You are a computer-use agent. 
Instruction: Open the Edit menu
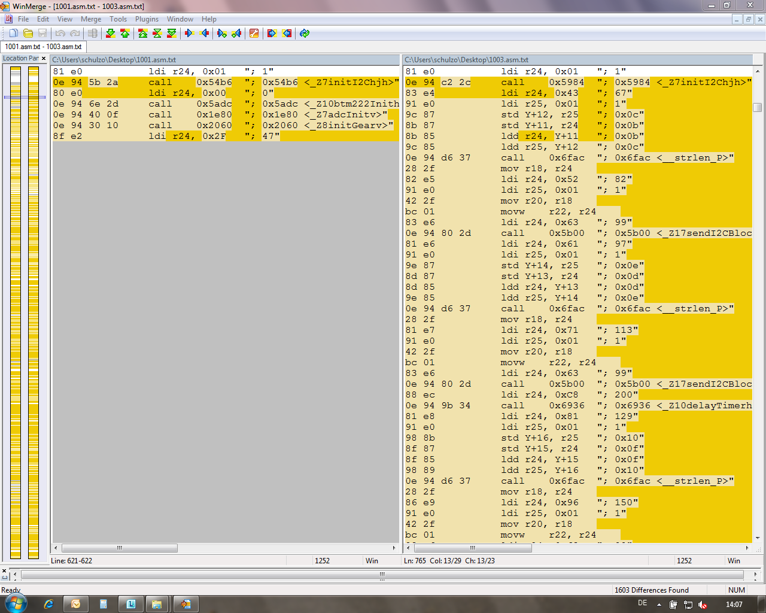[x=43, y=19]
